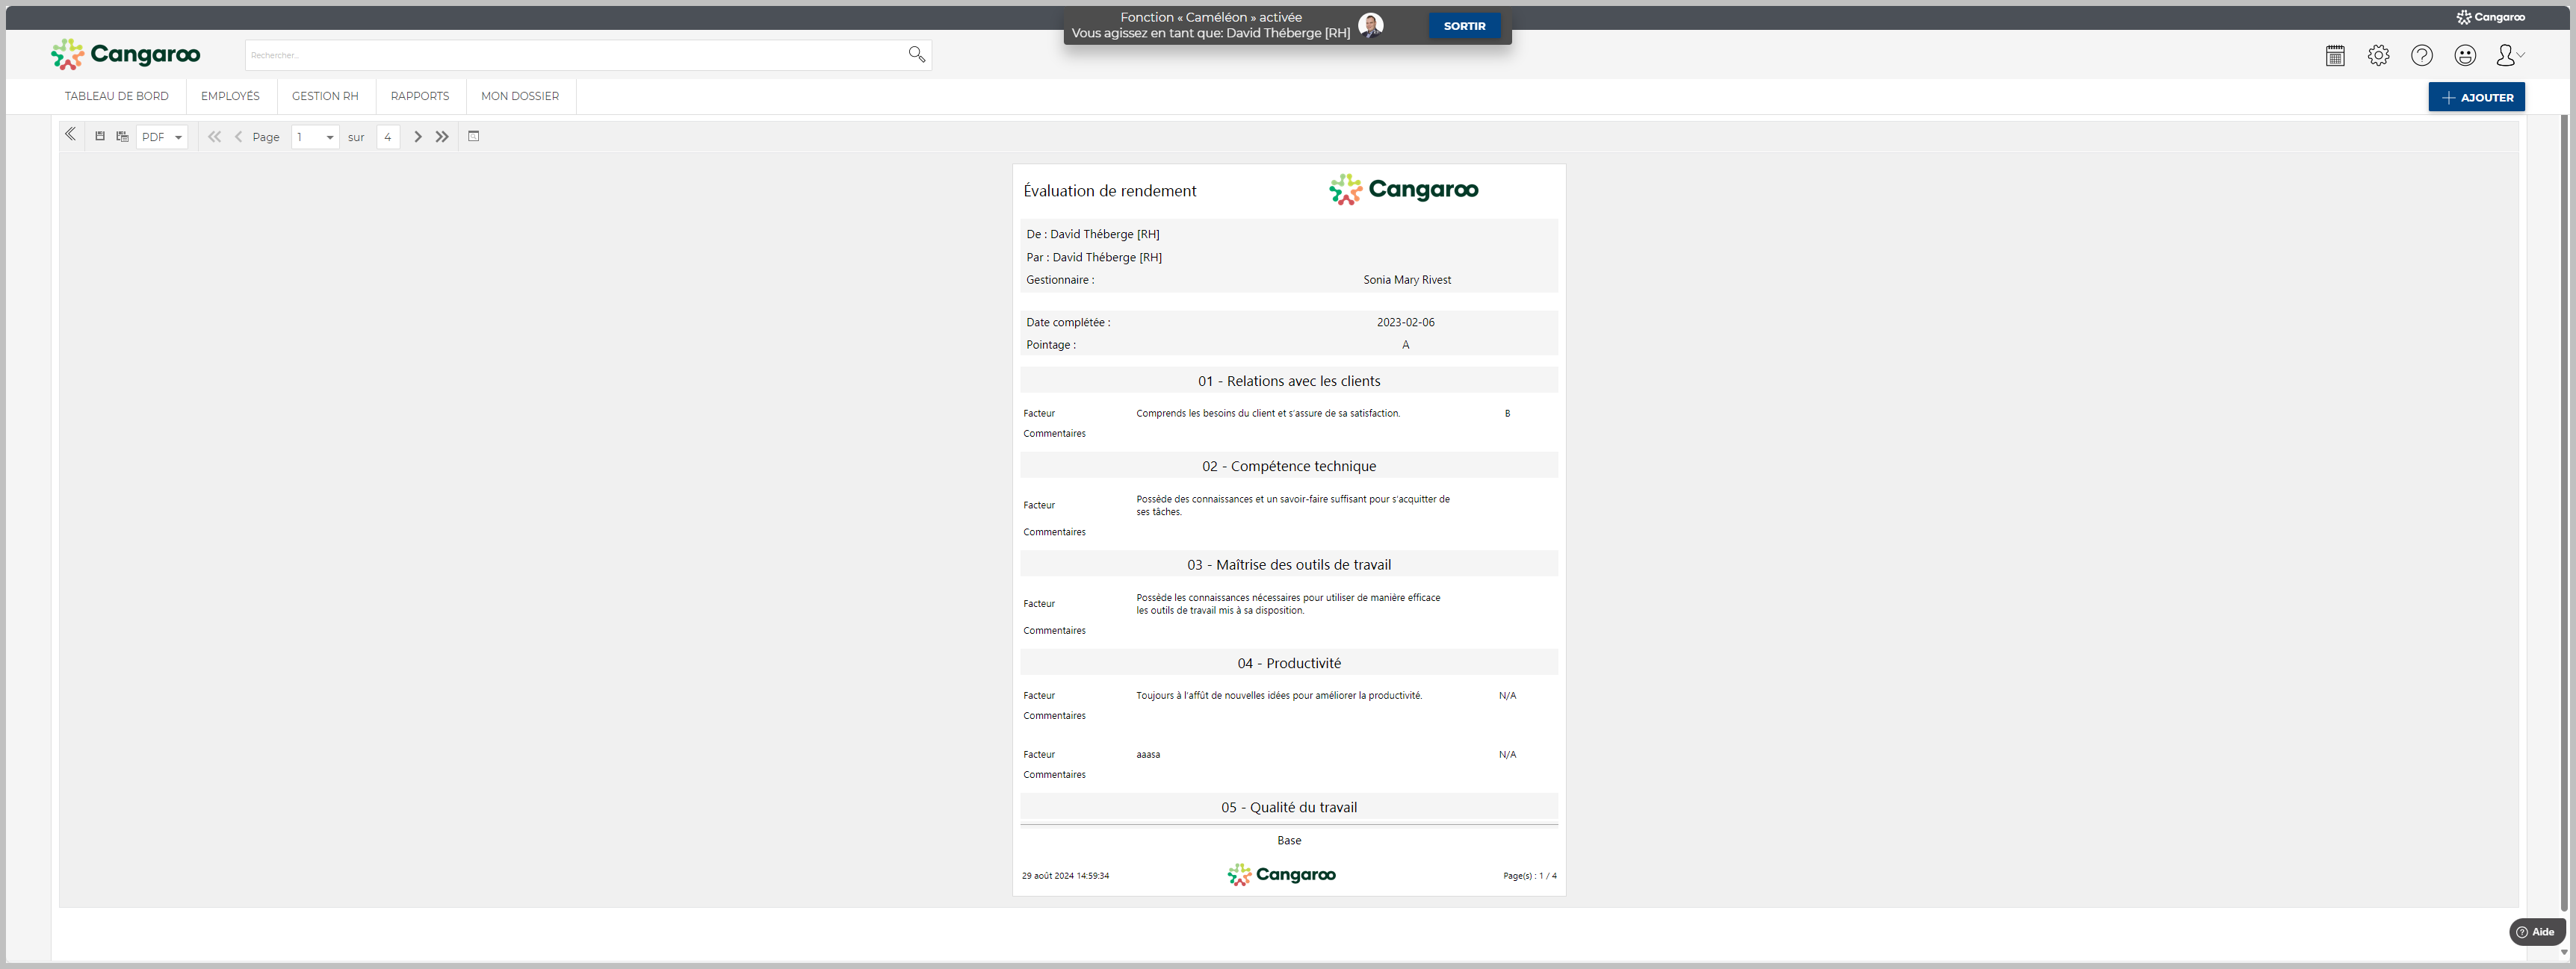
Task: Click the save report diskette icon
Action: pos(100,137)
